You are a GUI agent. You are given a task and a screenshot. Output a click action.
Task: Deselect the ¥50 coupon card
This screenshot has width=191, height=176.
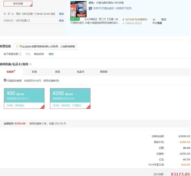pos(24,98)
